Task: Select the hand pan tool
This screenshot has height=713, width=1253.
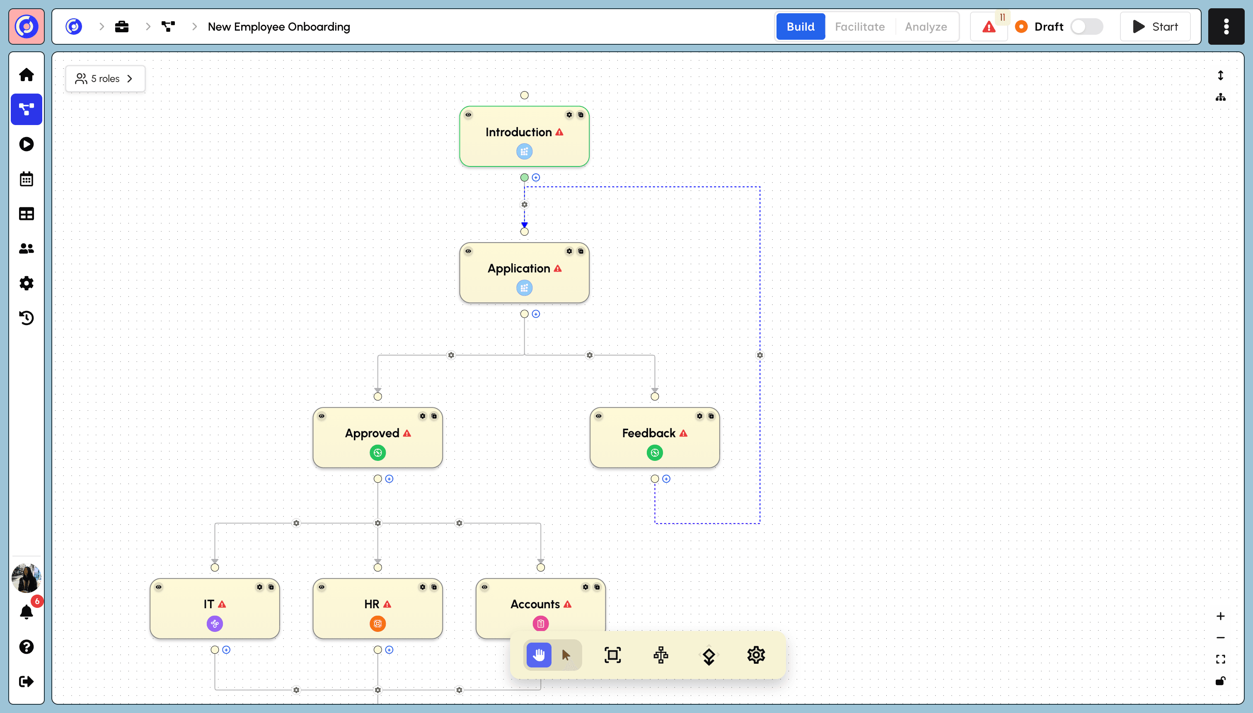Action: [539, 655]
